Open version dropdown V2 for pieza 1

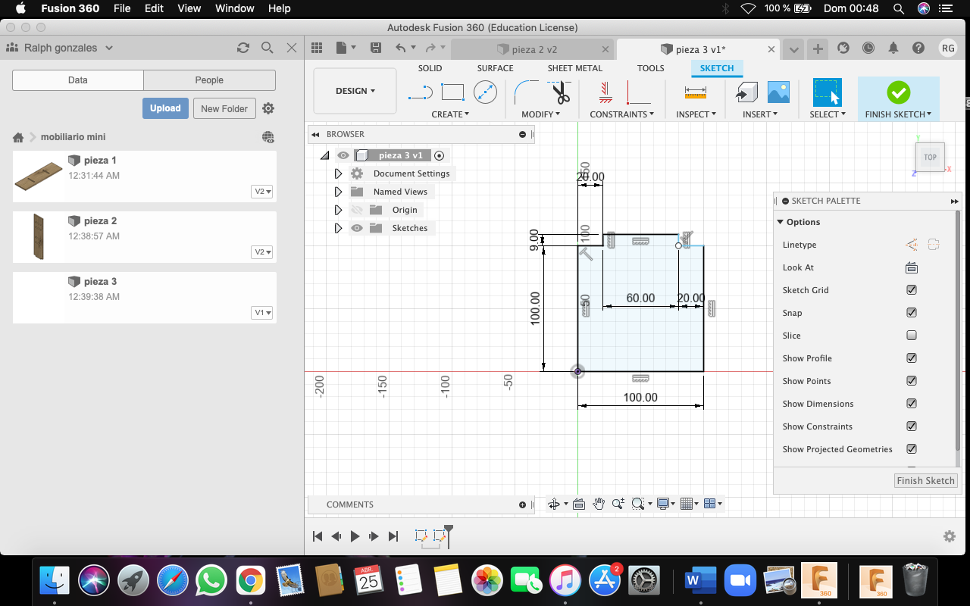(x=261, y=192)
